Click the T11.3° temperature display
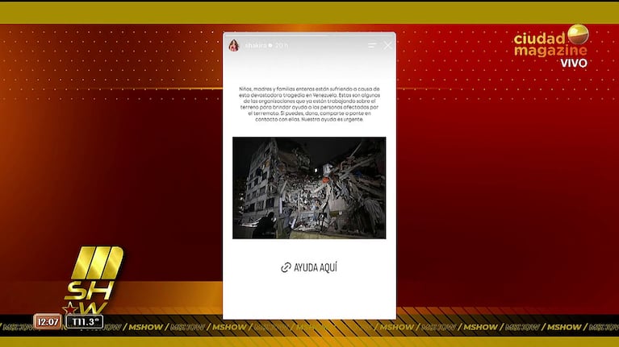The height and width of the screenshot is (347, 619). click(85, 322)
